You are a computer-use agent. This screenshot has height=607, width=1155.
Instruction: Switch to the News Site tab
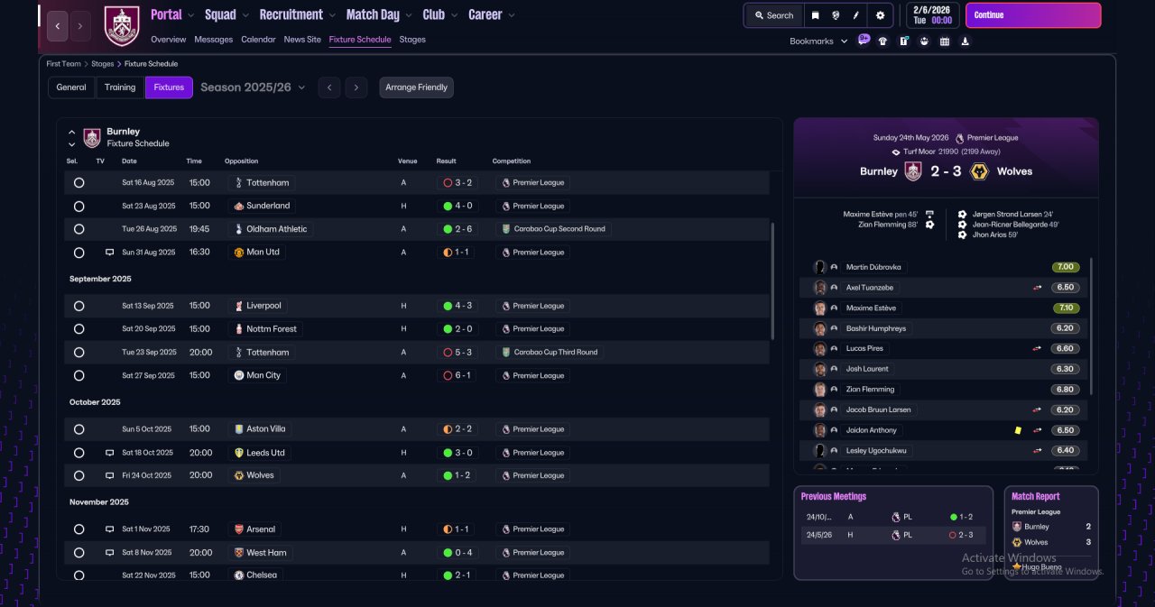click(302, 40)
